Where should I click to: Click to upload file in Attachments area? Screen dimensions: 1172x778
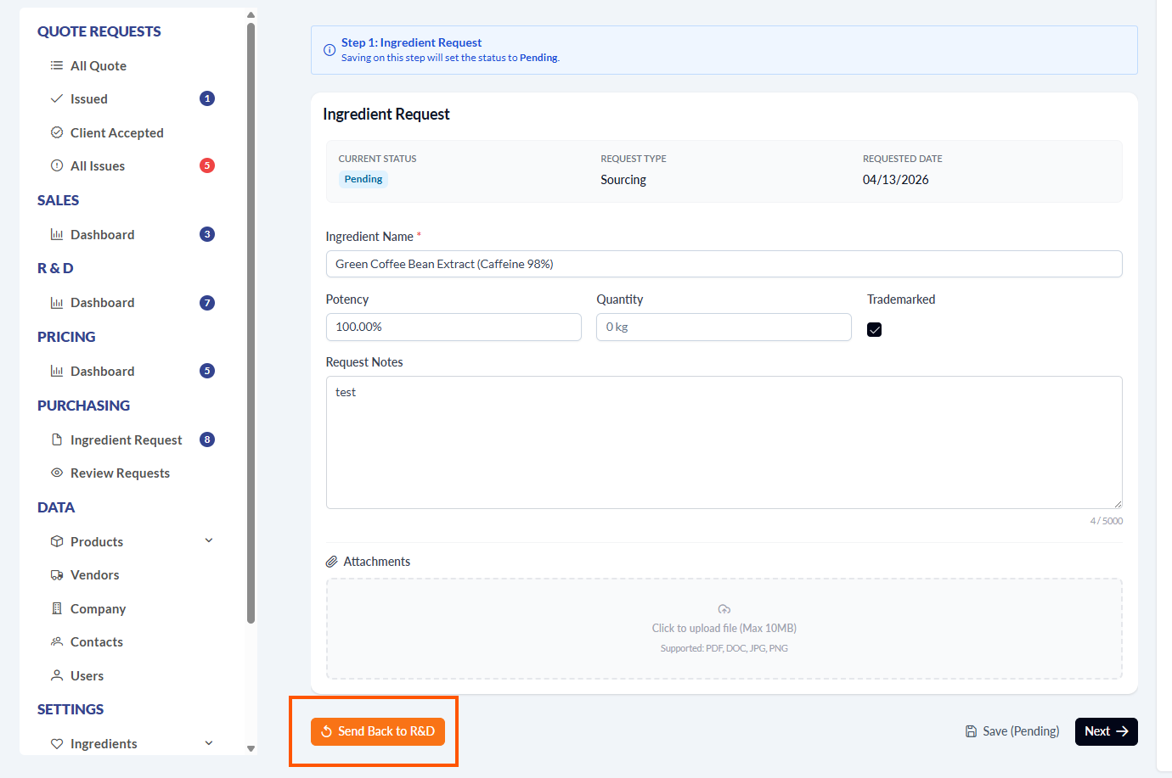[x=724, y=629]
